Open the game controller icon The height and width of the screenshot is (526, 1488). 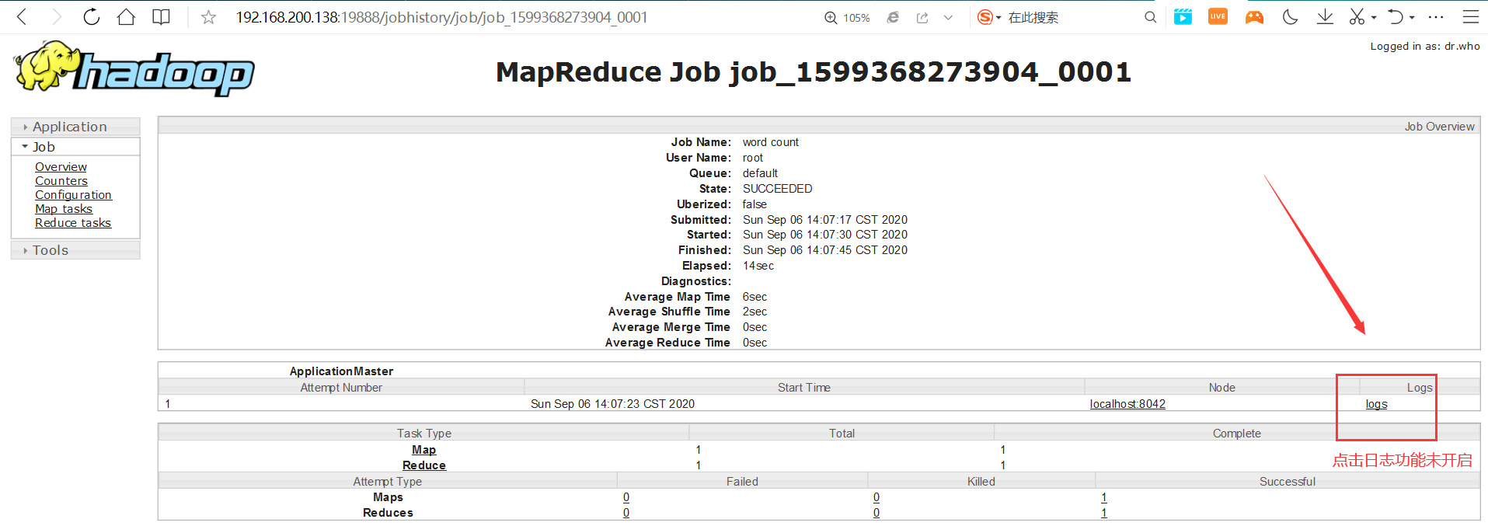tap(1254, 17)
